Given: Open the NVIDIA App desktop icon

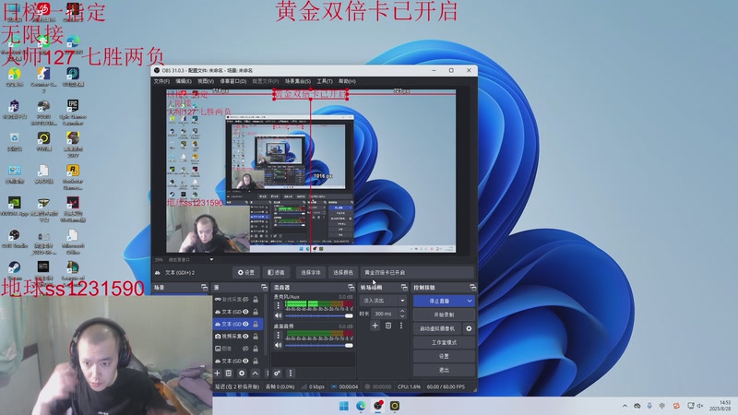Looking at the screenshot, I should [x=14, y=206].
